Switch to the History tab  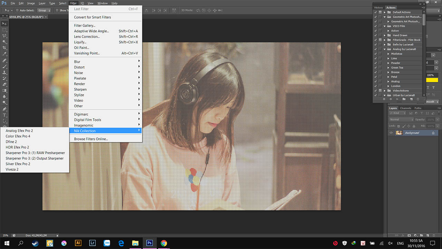point(378,8)
